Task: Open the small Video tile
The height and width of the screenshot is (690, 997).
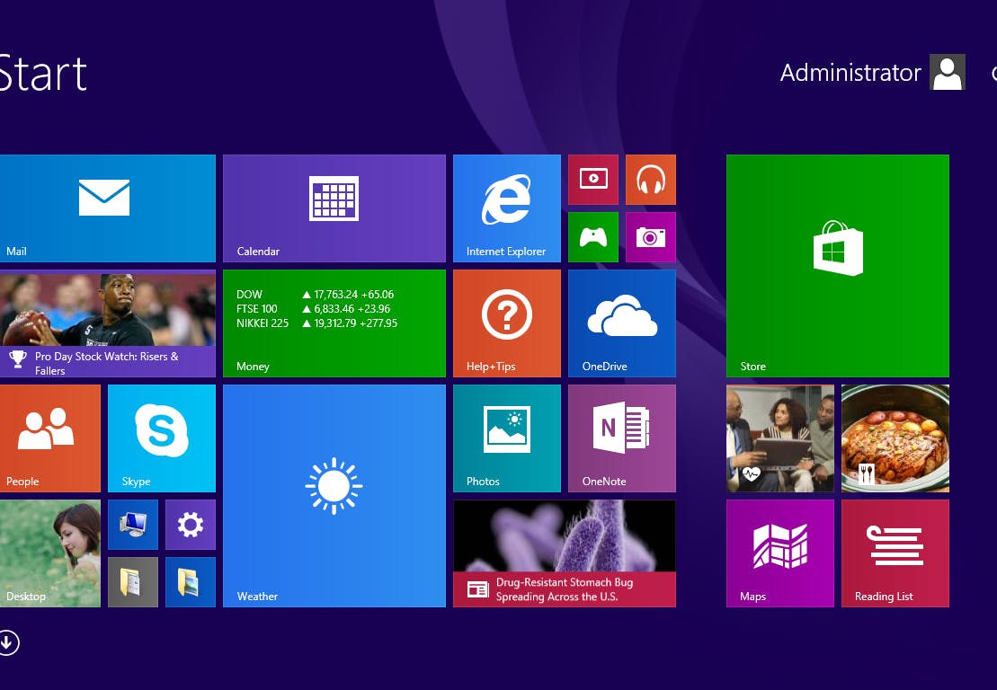Action: tap(593, 180)
